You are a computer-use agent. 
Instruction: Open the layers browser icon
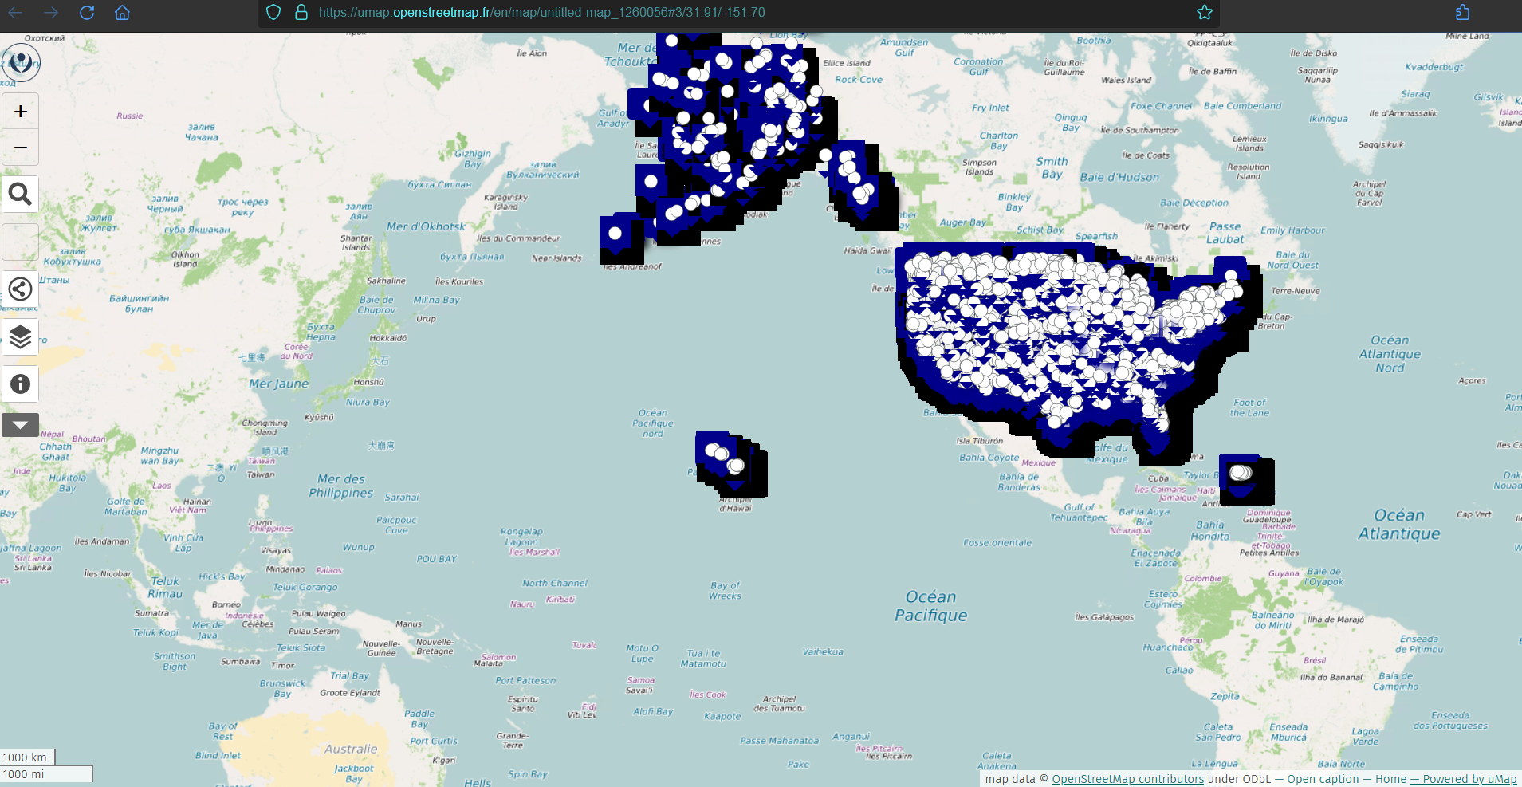point(21,336)
